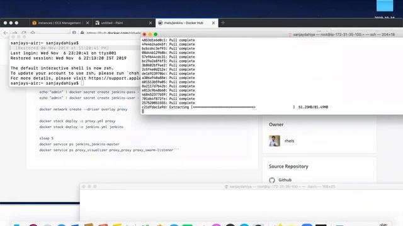Click 'The default interactive shell is now zsh.'
403x226 pixels.
click(62, 68)
